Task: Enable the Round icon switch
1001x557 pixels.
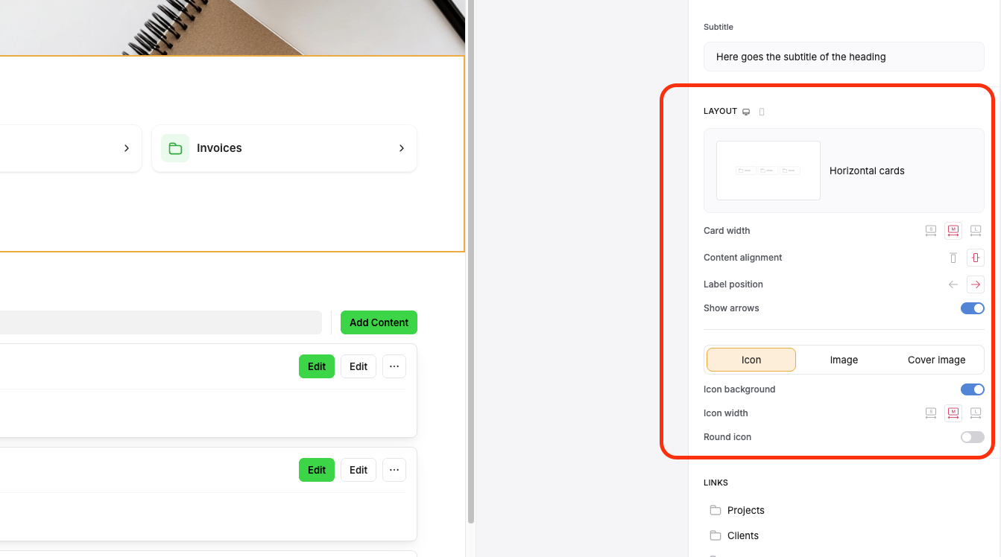Action: pyautogui.click(x=973, y=437)
